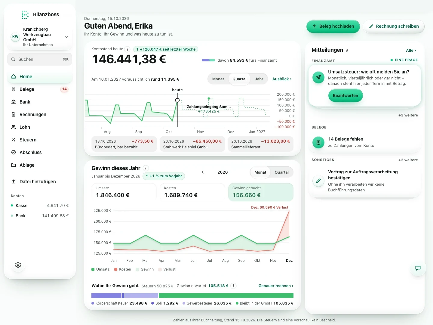Open the Stahlwerk Beispiel GmbH payment card
433x325 pixels.
click(192, 144)
